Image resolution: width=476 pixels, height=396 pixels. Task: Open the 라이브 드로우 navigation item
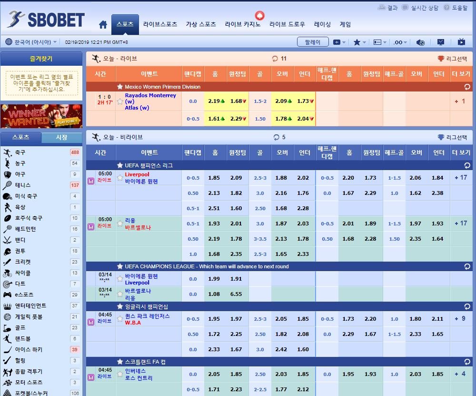287,24
